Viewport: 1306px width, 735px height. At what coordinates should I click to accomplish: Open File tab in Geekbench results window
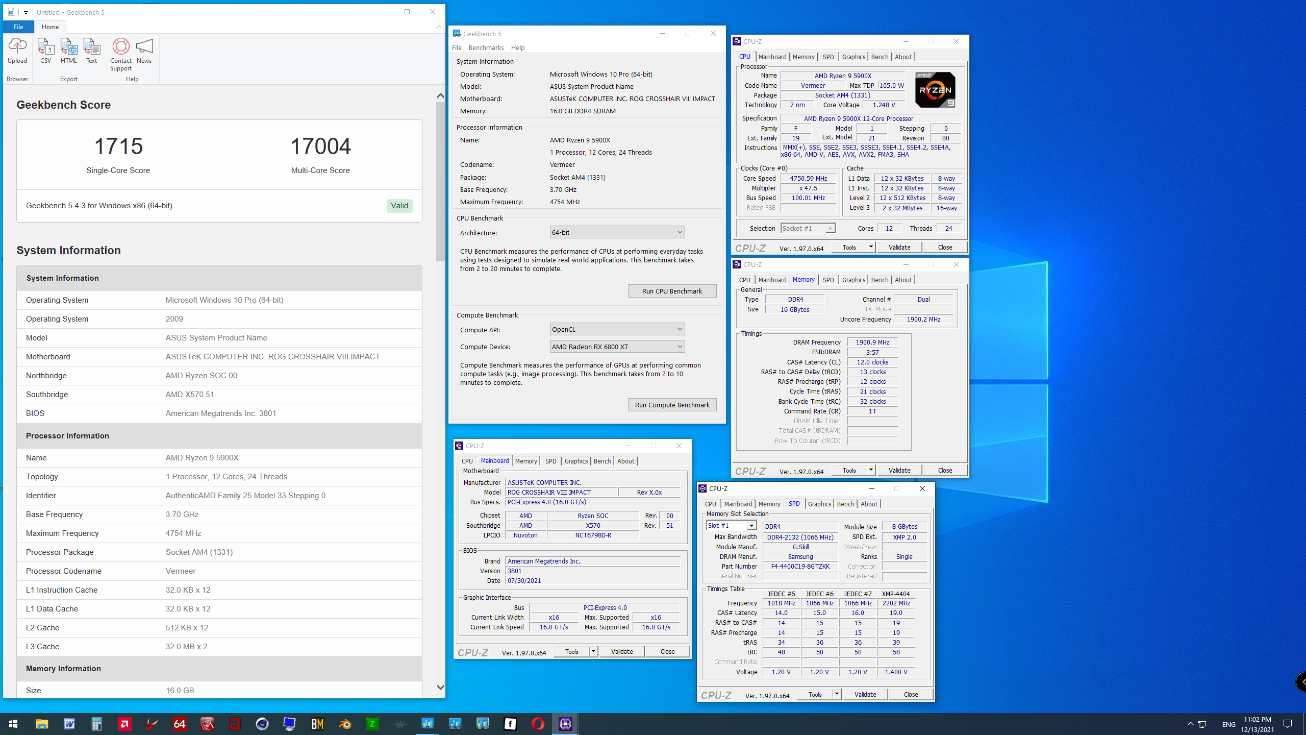[x=18, y=27]
